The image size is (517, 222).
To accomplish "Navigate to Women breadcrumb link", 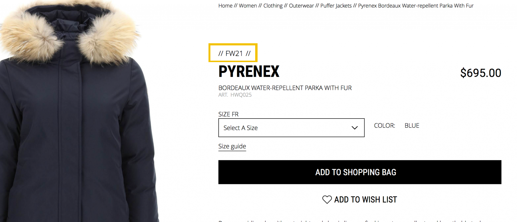I will point(248,6).
